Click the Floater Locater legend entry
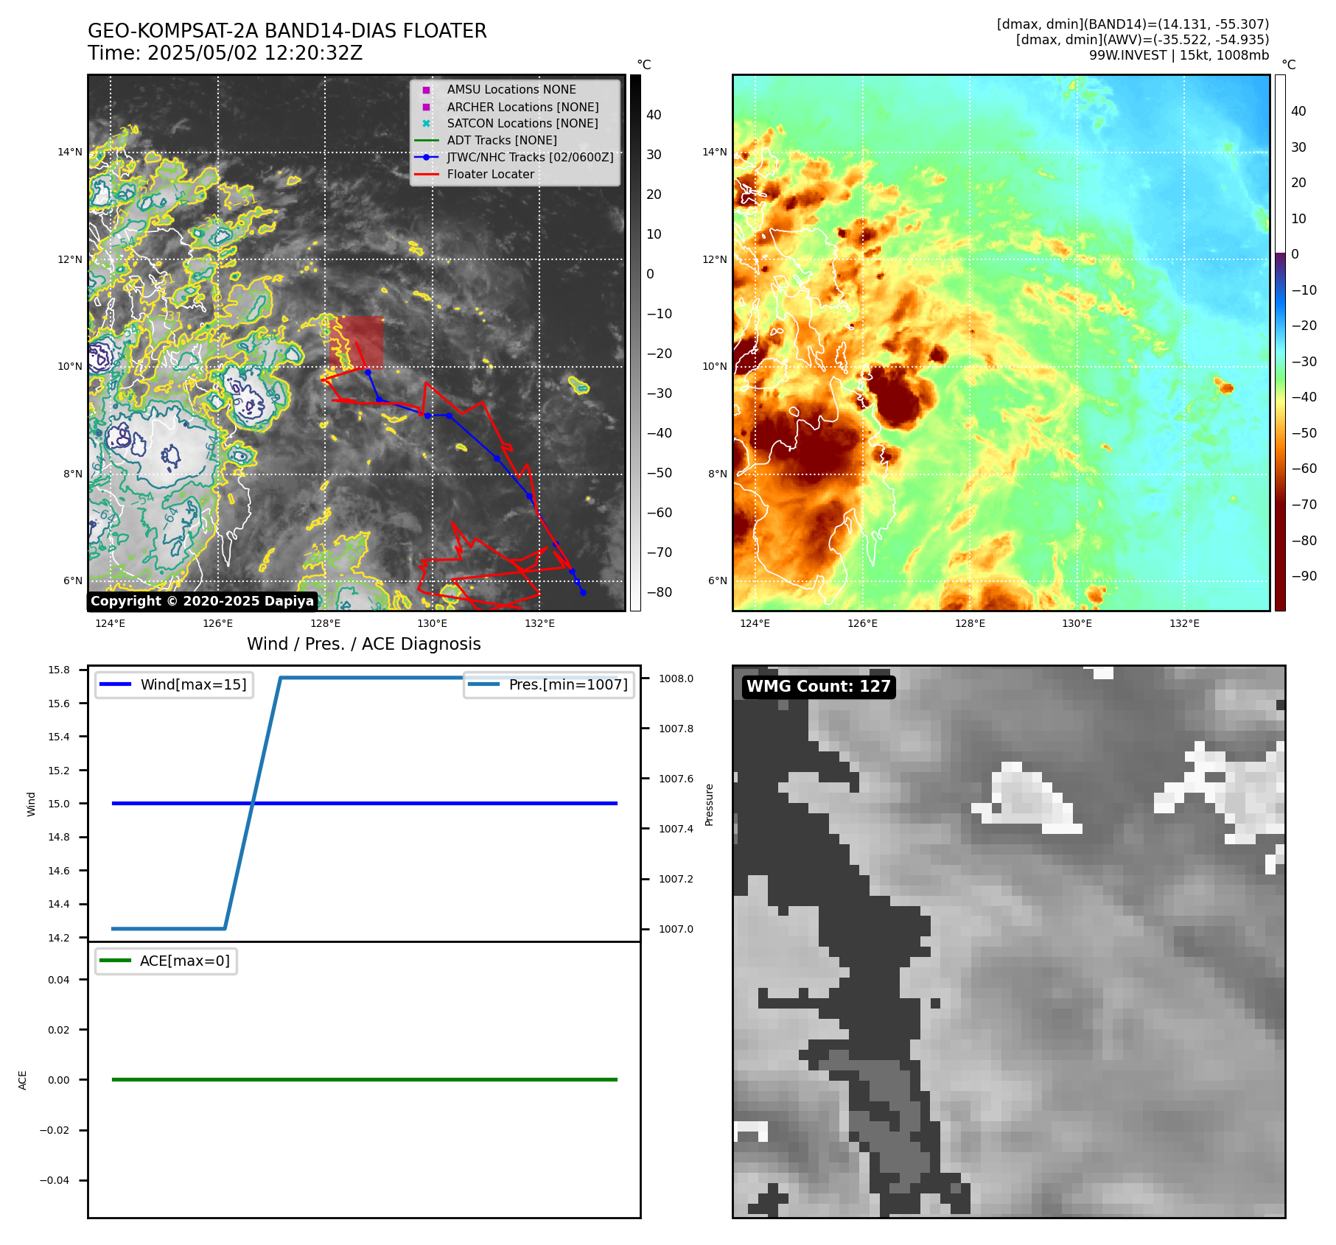The height and width of the screenshot is (1245, 1336). (x=491, y=175)
